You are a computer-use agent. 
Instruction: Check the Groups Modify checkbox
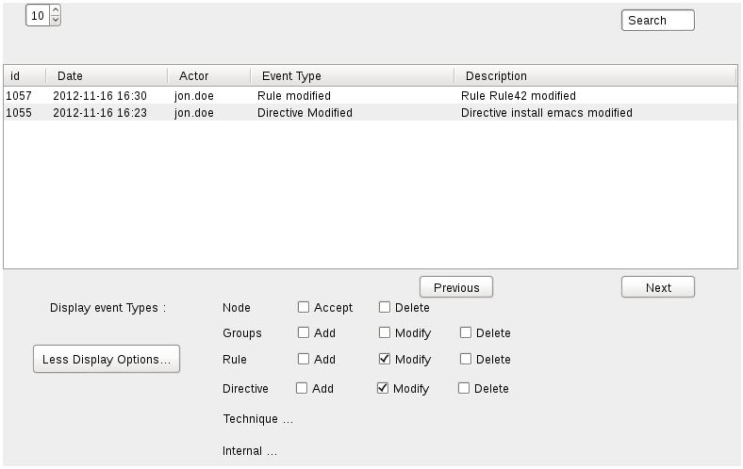pos(385,332)
